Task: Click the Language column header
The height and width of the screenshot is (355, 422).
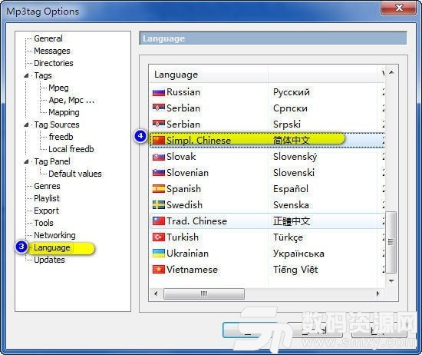Action: pos(209,75)
